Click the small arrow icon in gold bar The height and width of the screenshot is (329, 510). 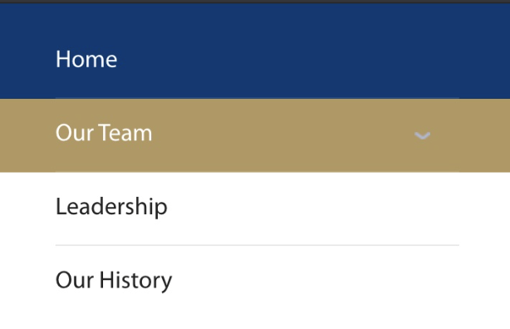[x=422, y=135]
